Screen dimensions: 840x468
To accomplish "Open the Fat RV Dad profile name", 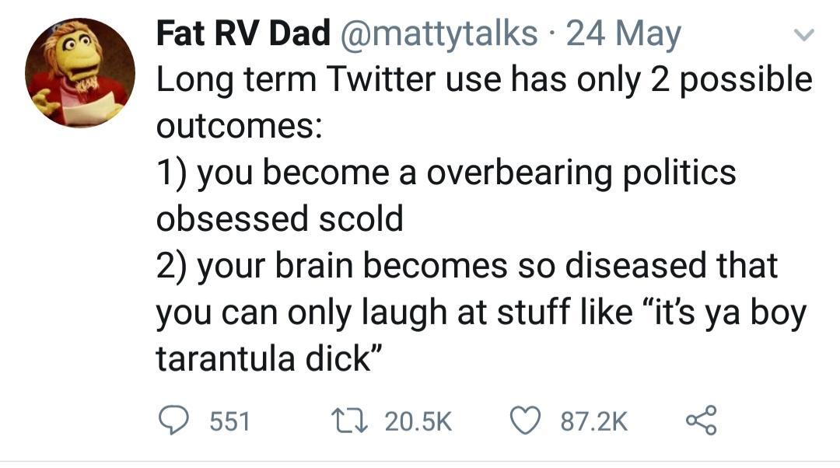I will (x=243, y=34).
